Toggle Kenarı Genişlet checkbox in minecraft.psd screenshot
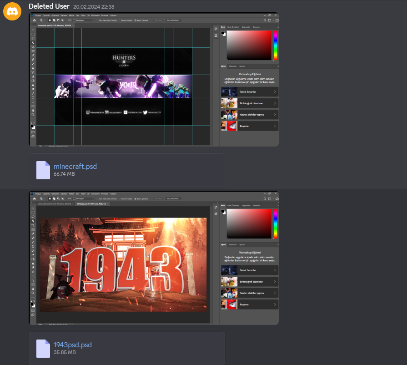Image resolution: width=407 pixels, height=365 pixels. (120, 20)
